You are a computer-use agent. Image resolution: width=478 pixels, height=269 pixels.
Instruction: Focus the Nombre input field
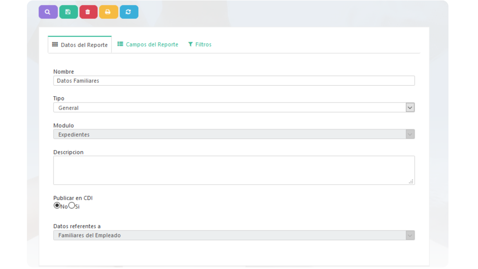pos(234,81)
